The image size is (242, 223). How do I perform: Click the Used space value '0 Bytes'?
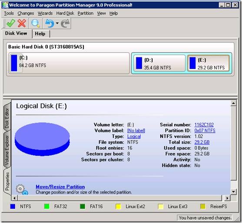[x=201, y=148]
